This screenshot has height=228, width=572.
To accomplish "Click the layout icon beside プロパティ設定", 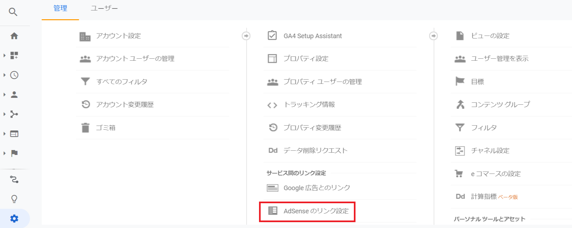I will (x=272, y=58).
